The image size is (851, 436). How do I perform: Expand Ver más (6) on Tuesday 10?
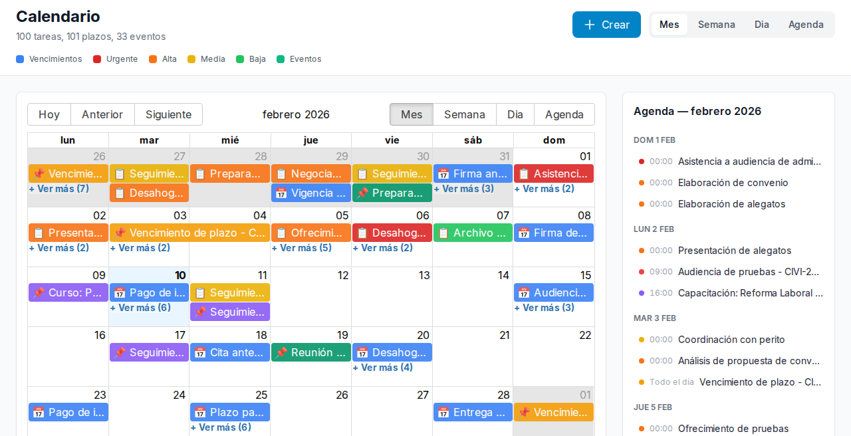click(x=140, y=308)
